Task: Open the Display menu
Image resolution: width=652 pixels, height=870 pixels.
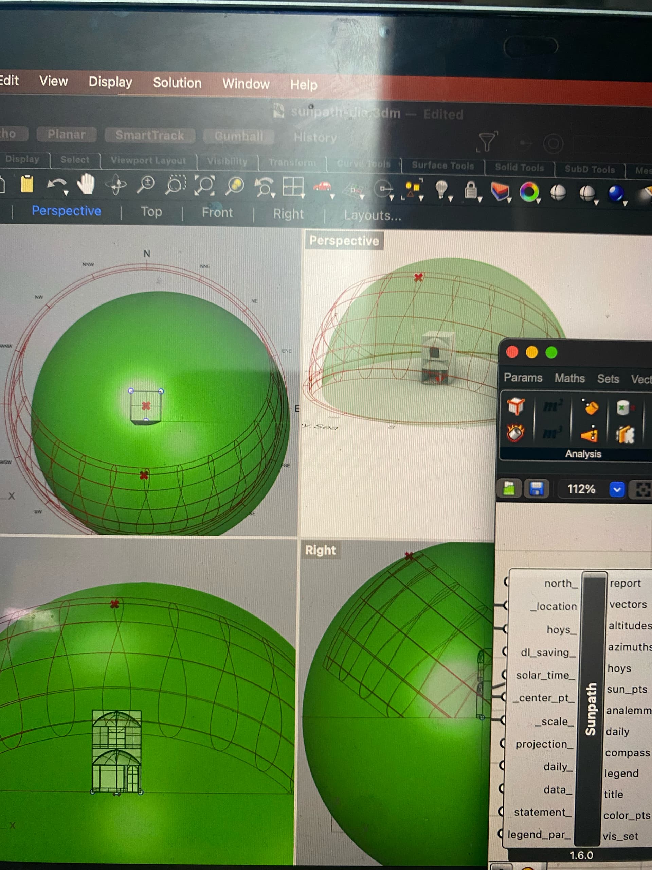Action: click(111, 83)
